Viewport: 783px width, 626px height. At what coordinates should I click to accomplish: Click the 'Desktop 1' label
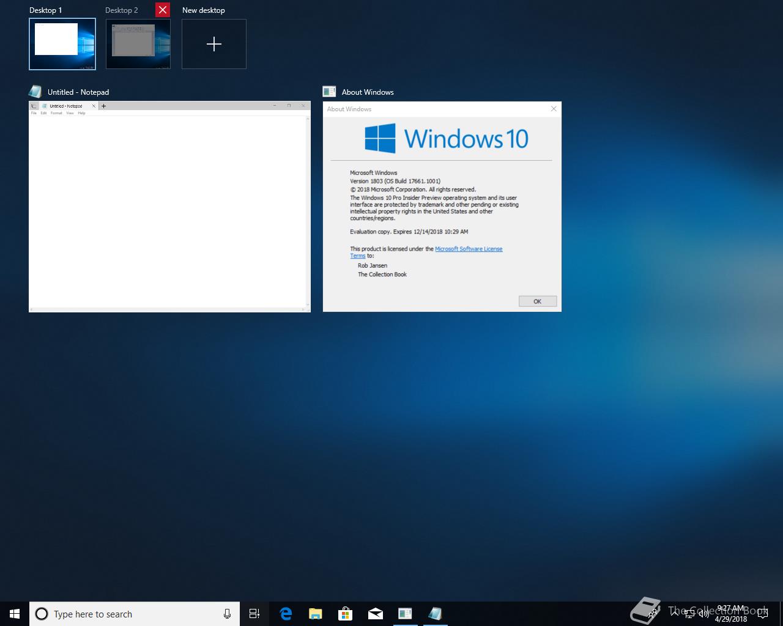[45, 10]
